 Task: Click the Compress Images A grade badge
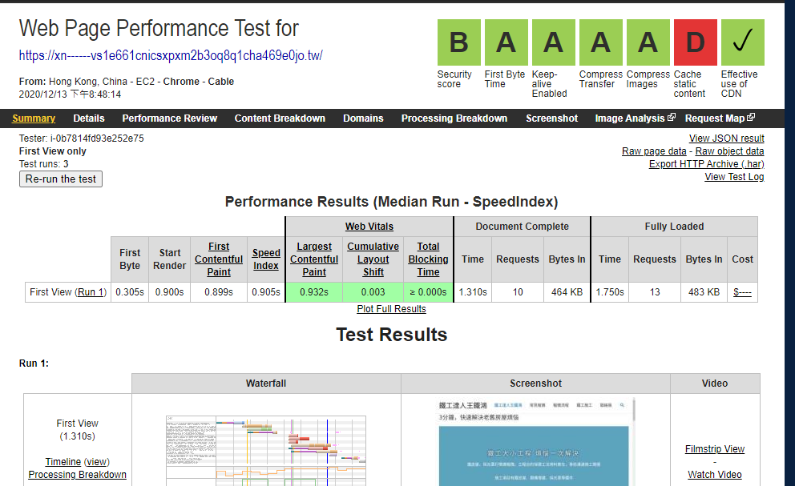[x=648, y=42]
